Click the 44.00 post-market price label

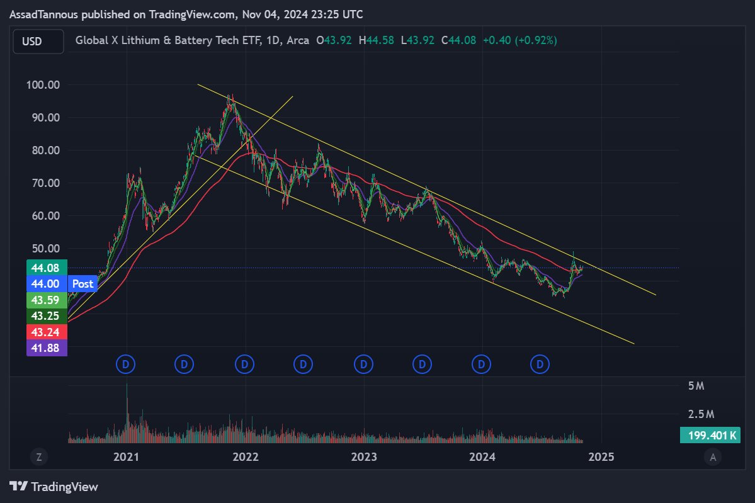(46, 284)
